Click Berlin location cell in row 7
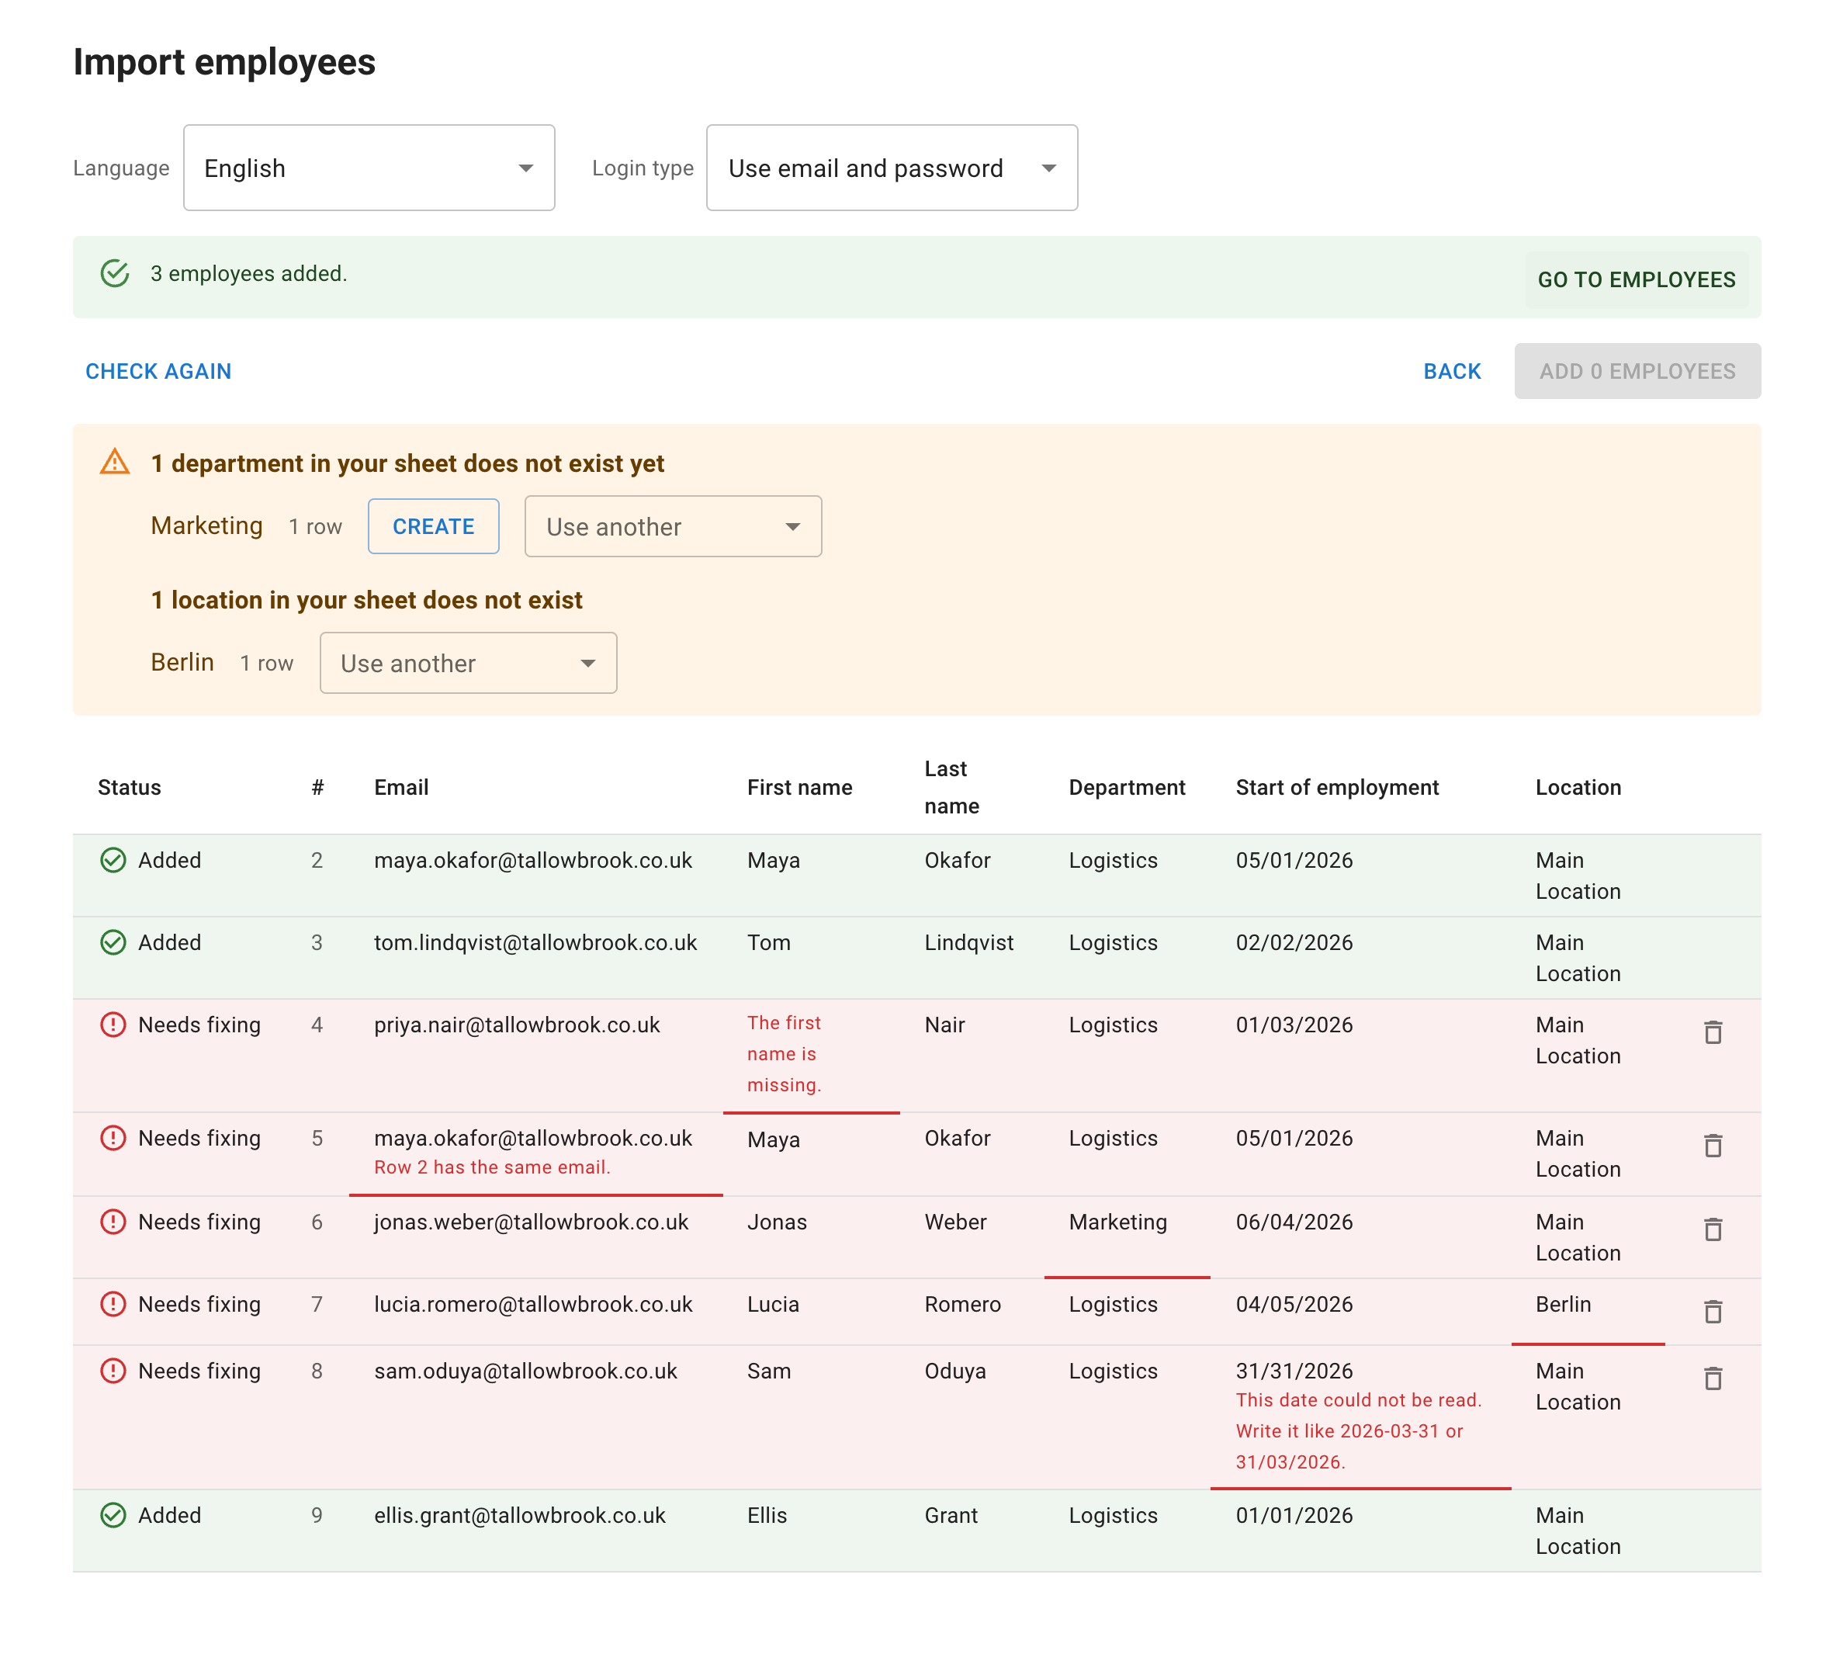Viewport: 1836px width, 1661px height. 1588,1312
